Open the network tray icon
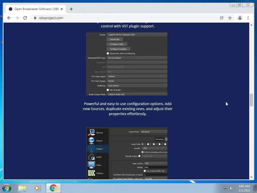Image resolution: width=257 pixels, height=193 pixels. [226, 188]
